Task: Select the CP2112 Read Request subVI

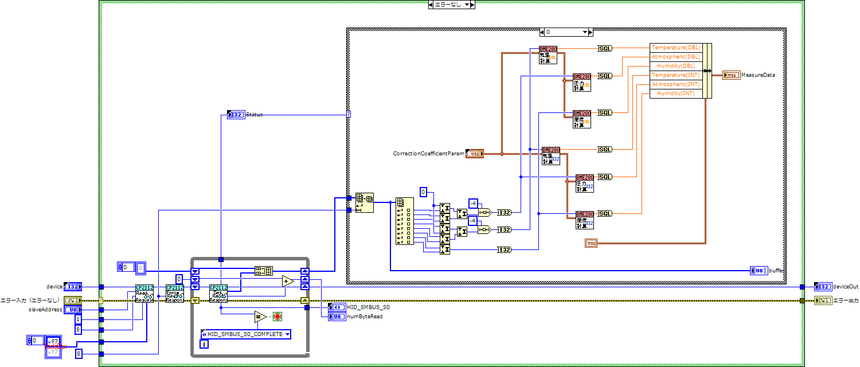Action: 144,294
